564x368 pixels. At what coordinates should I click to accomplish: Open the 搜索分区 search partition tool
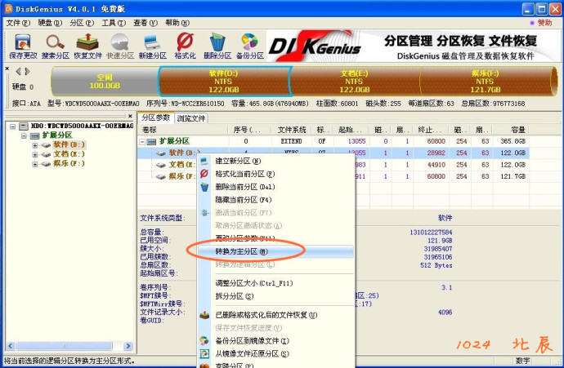point(55,47)
